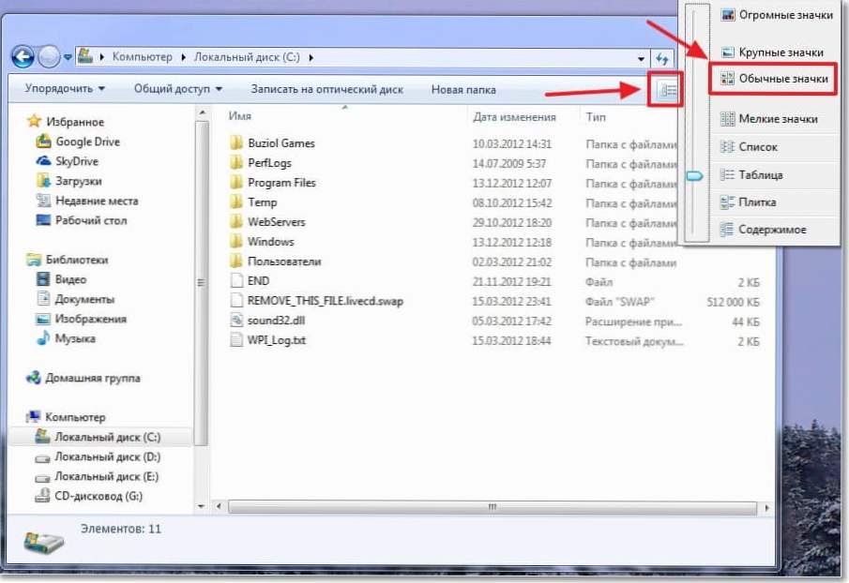Select the WPI_Log.txt file icon

[x=236, y=340]
